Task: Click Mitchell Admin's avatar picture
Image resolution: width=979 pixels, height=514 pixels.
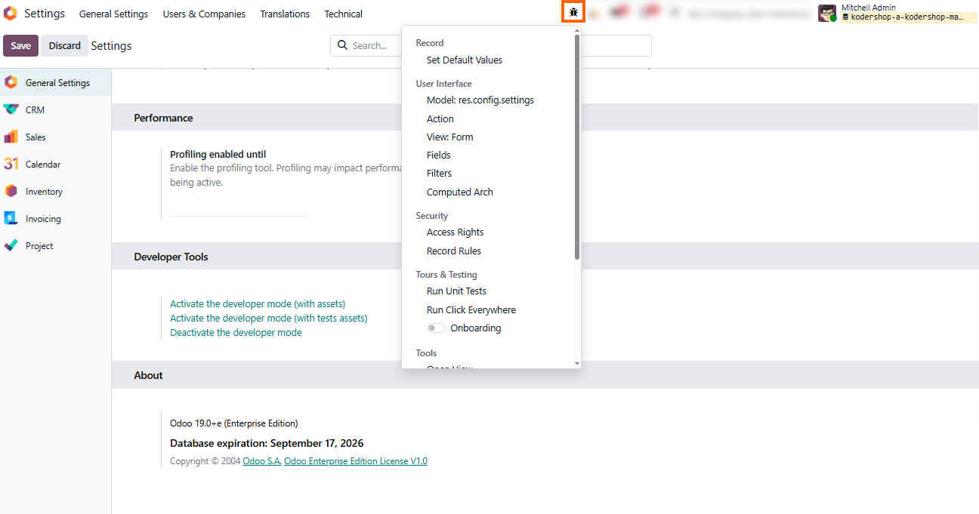Action: [827, 13]
